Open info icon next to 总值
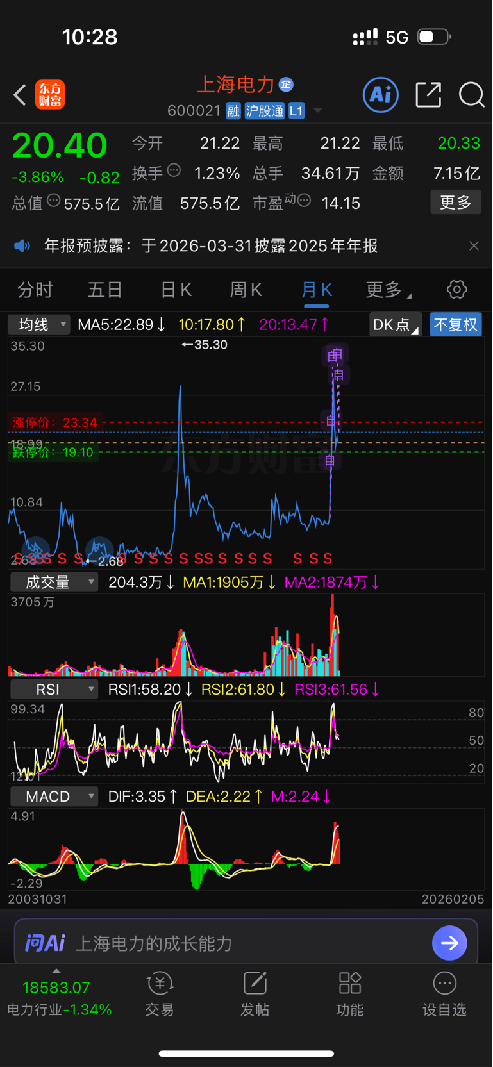493x1067 pixels. [x=54, y=201]
